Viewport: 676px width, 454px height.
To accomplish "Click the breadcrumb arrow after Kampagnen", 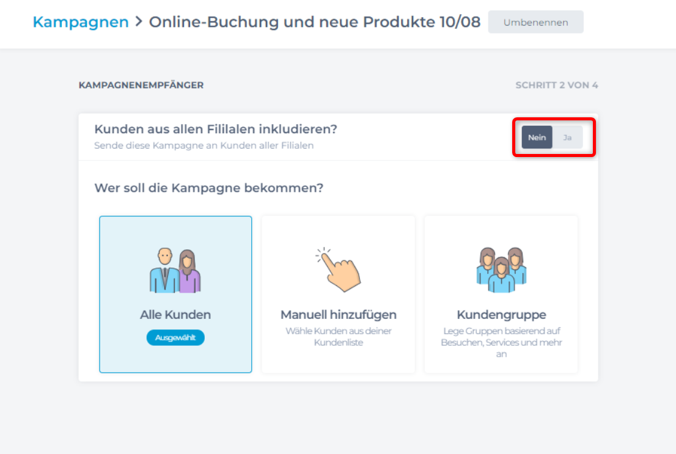I will [139, 22].
